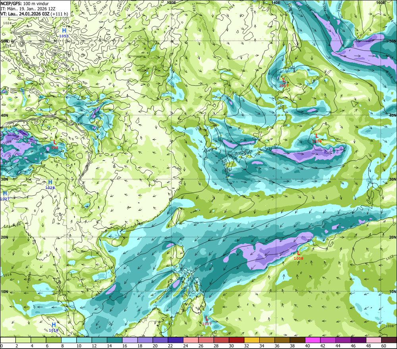Select the dark red 30–32 legend swatch
The image size is (397, 349).
237,340
